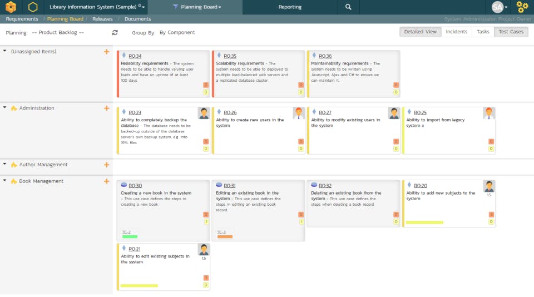Viewport: 534px width, 297px height.
Task: Click green TC:2 status bar
Action: (130, 237)
